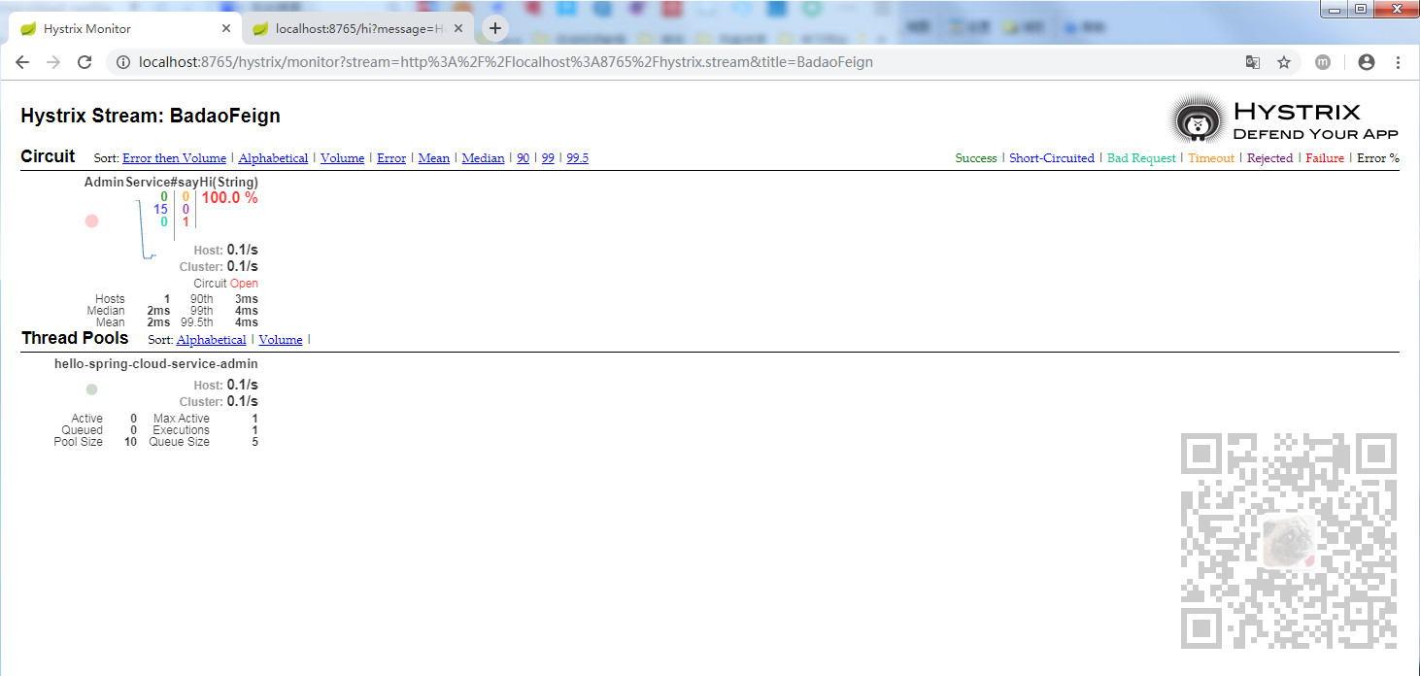This screenshot has height=676, width=1420.
Task: Click the Success legend label
Action: (976, 158)
